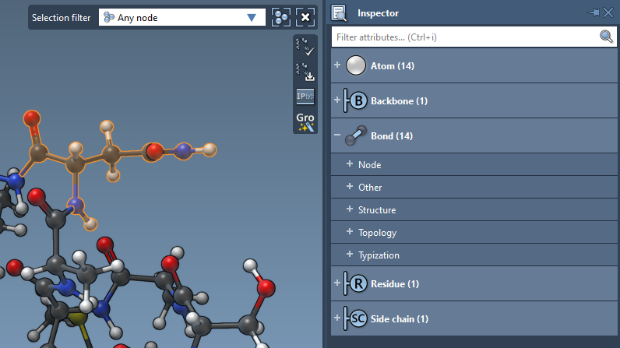Image resolution: width=620 pixels, height=348 pixels.
Task: Expand the Residue (1) section
Action: [x=337, y=283]
